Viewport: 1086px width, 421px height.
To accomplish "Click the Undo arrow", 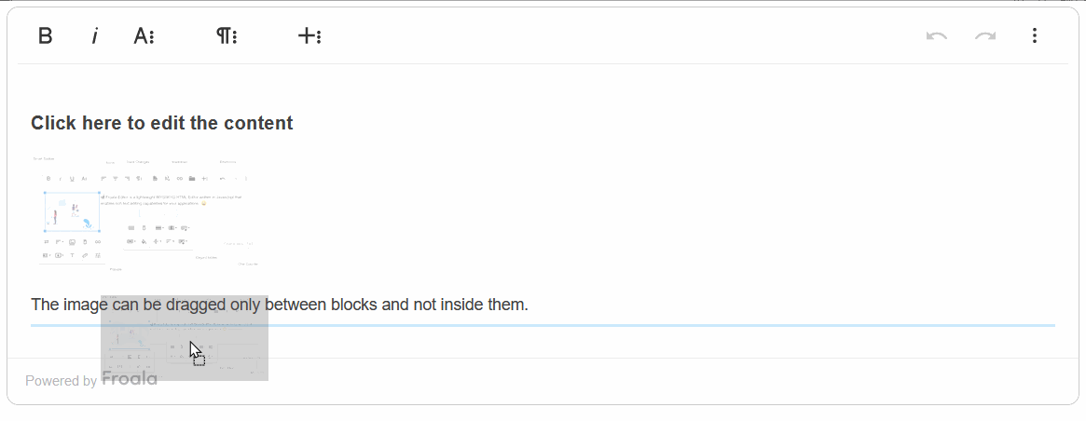I will click(x=936, y=36).
